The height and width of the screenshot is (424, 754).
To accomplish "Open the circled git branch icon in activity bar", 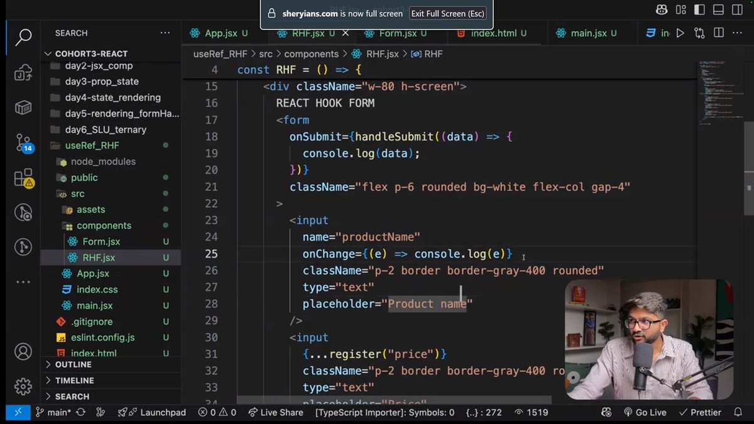I will [x=23, y=247].
